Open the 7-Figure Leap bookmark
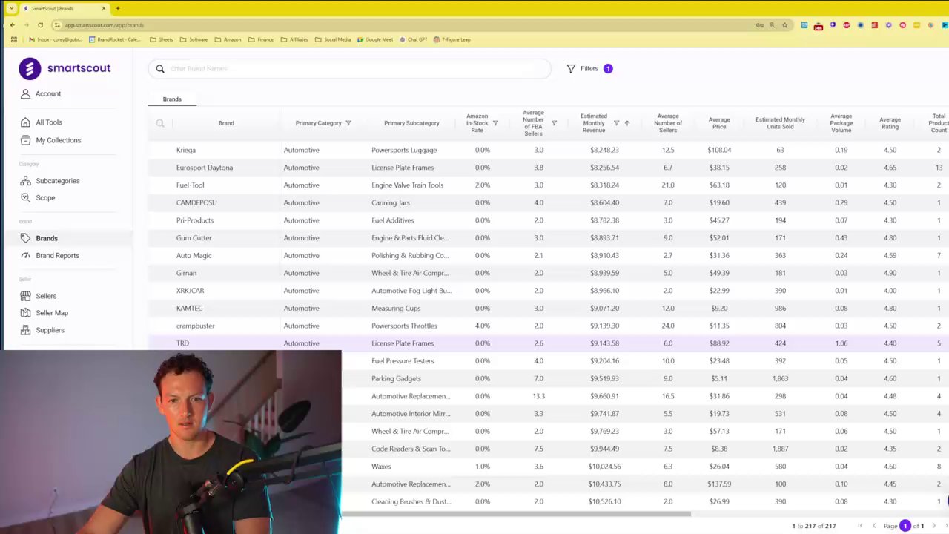 click(452, 40)
